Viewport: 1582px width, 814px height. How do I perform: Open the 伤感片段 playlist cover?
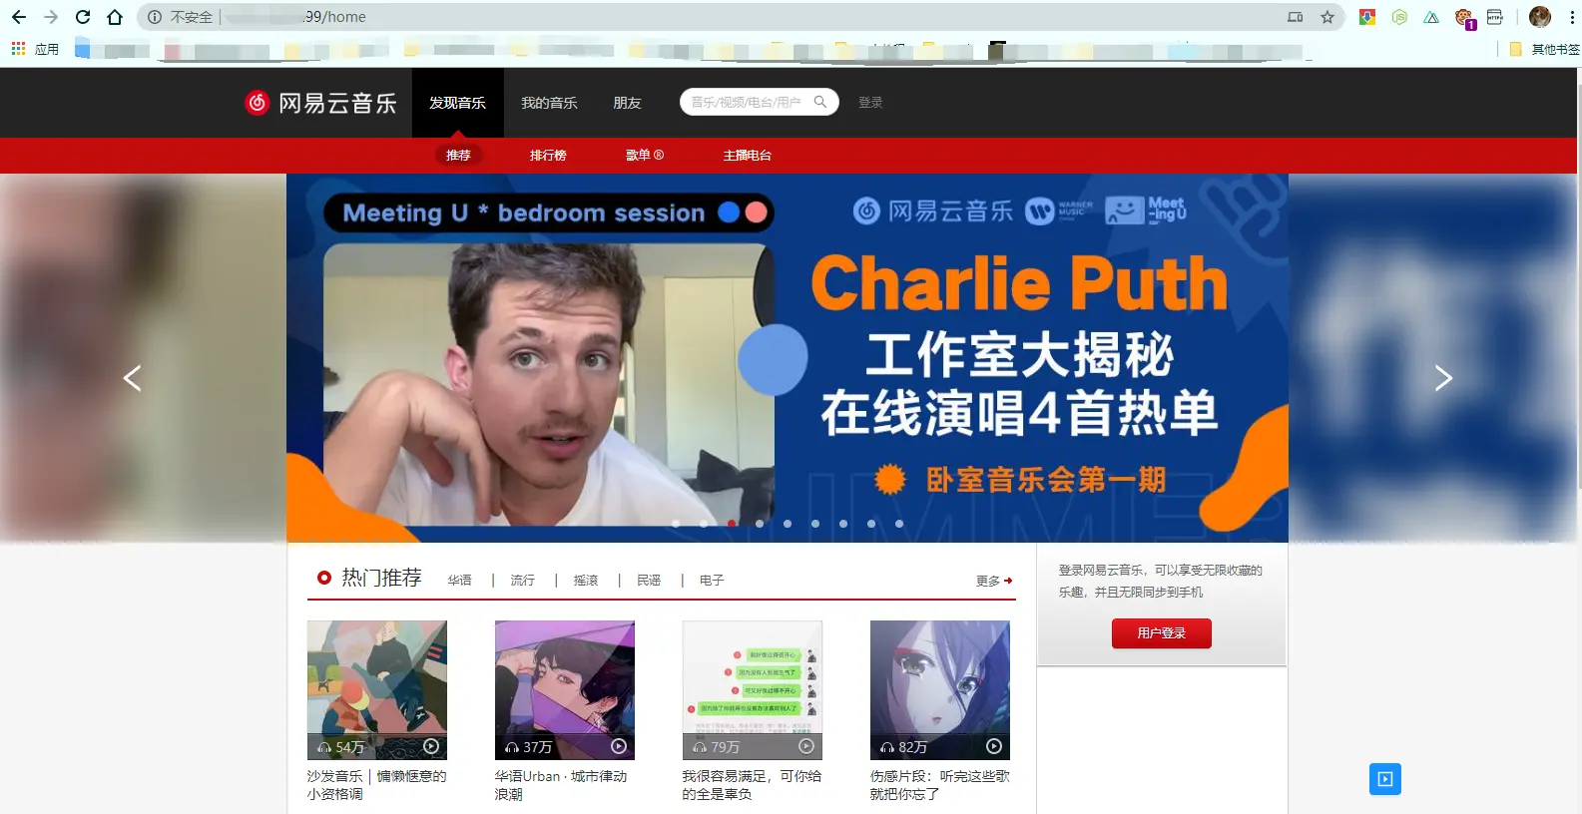point(940,690)
